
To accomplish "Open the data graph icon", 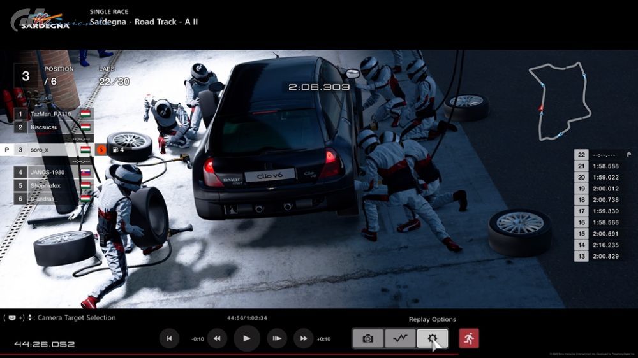I will point(400,338).
